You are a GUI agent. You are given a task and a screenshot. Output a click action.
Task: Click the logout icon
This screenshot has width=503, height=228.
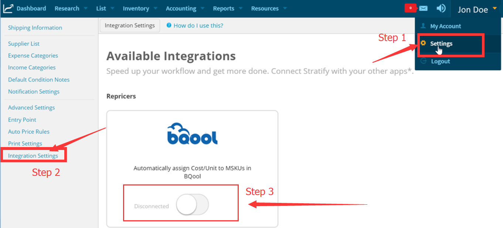click(x=424, y=61)
